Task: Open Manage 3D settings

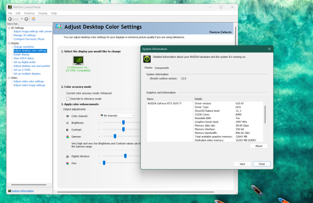Action: (x=24, y=35)
